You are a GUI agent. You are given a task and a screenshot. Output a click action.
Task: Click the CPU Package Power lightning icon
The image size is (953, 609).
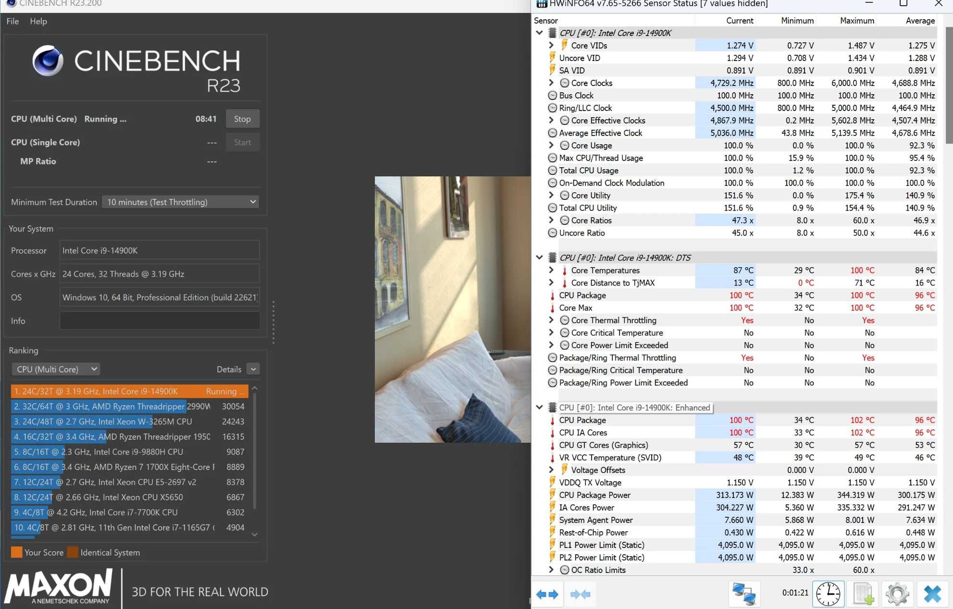click(552, 495)
